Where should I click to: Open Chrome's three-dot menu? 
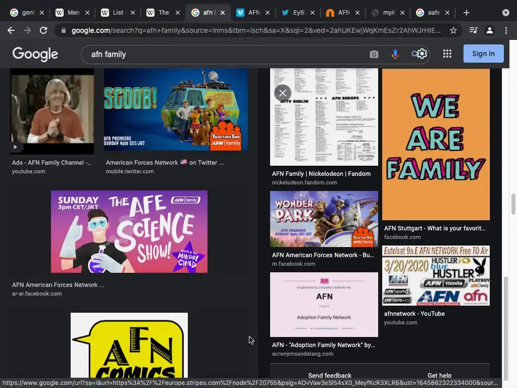point(506,30)
